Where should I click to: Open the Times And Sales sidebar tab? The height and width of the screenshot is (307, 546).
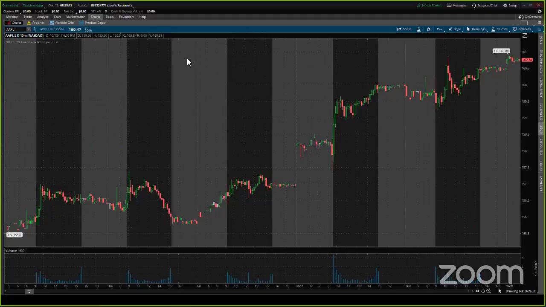point(541,61)
